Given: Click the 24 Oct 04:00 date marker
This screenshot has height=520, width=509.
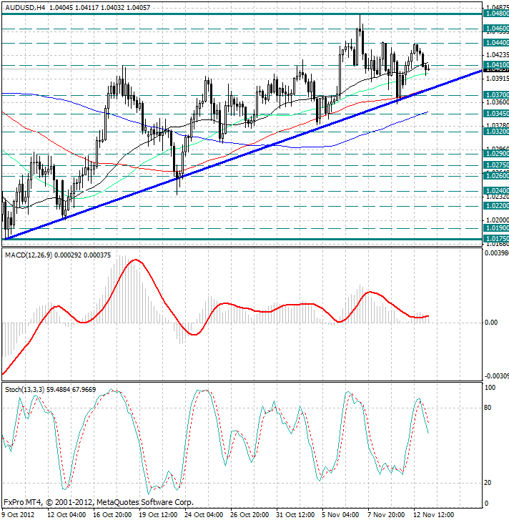Looking at the screenshot, I should coord(202,514).
